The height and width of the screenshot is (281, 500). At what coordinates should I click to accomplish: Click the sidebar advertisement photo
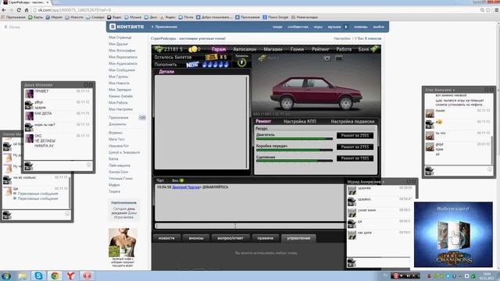pyautogui.click(x=123, y=243)
